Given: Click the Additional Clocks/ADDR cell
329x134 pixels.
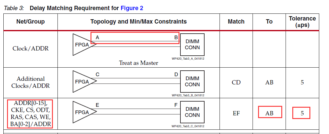Looking at the screenshot, I should pos(30,82).
